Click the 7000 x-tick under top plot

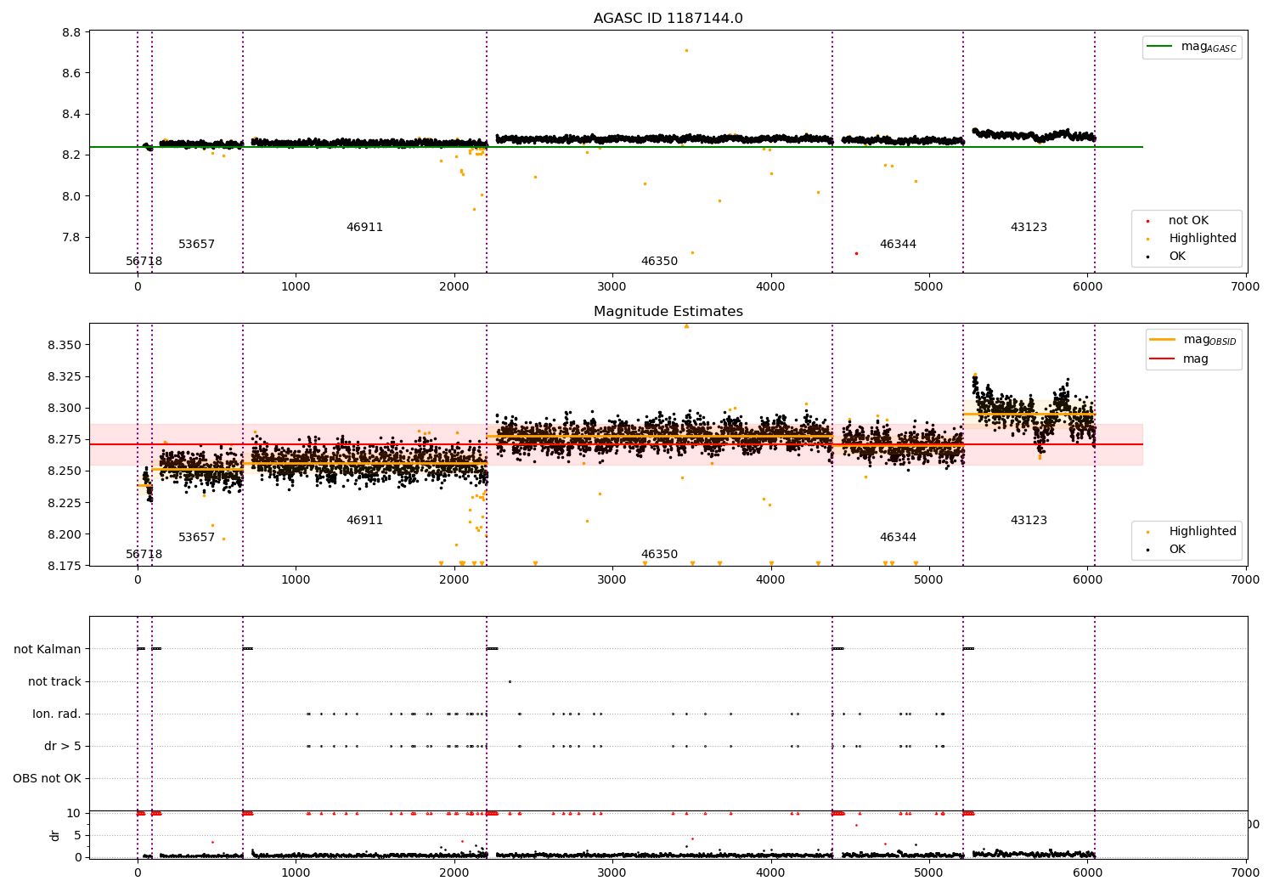(x=1246, y=287)
